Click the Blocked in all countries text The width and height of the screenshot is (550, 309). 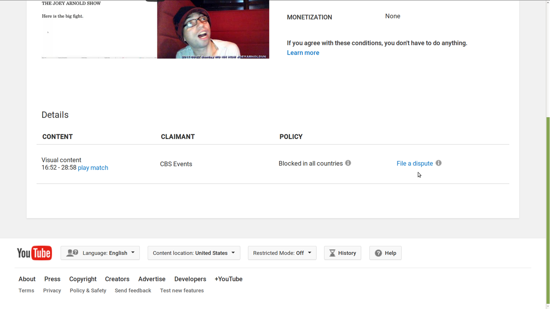tap(311, 164)
